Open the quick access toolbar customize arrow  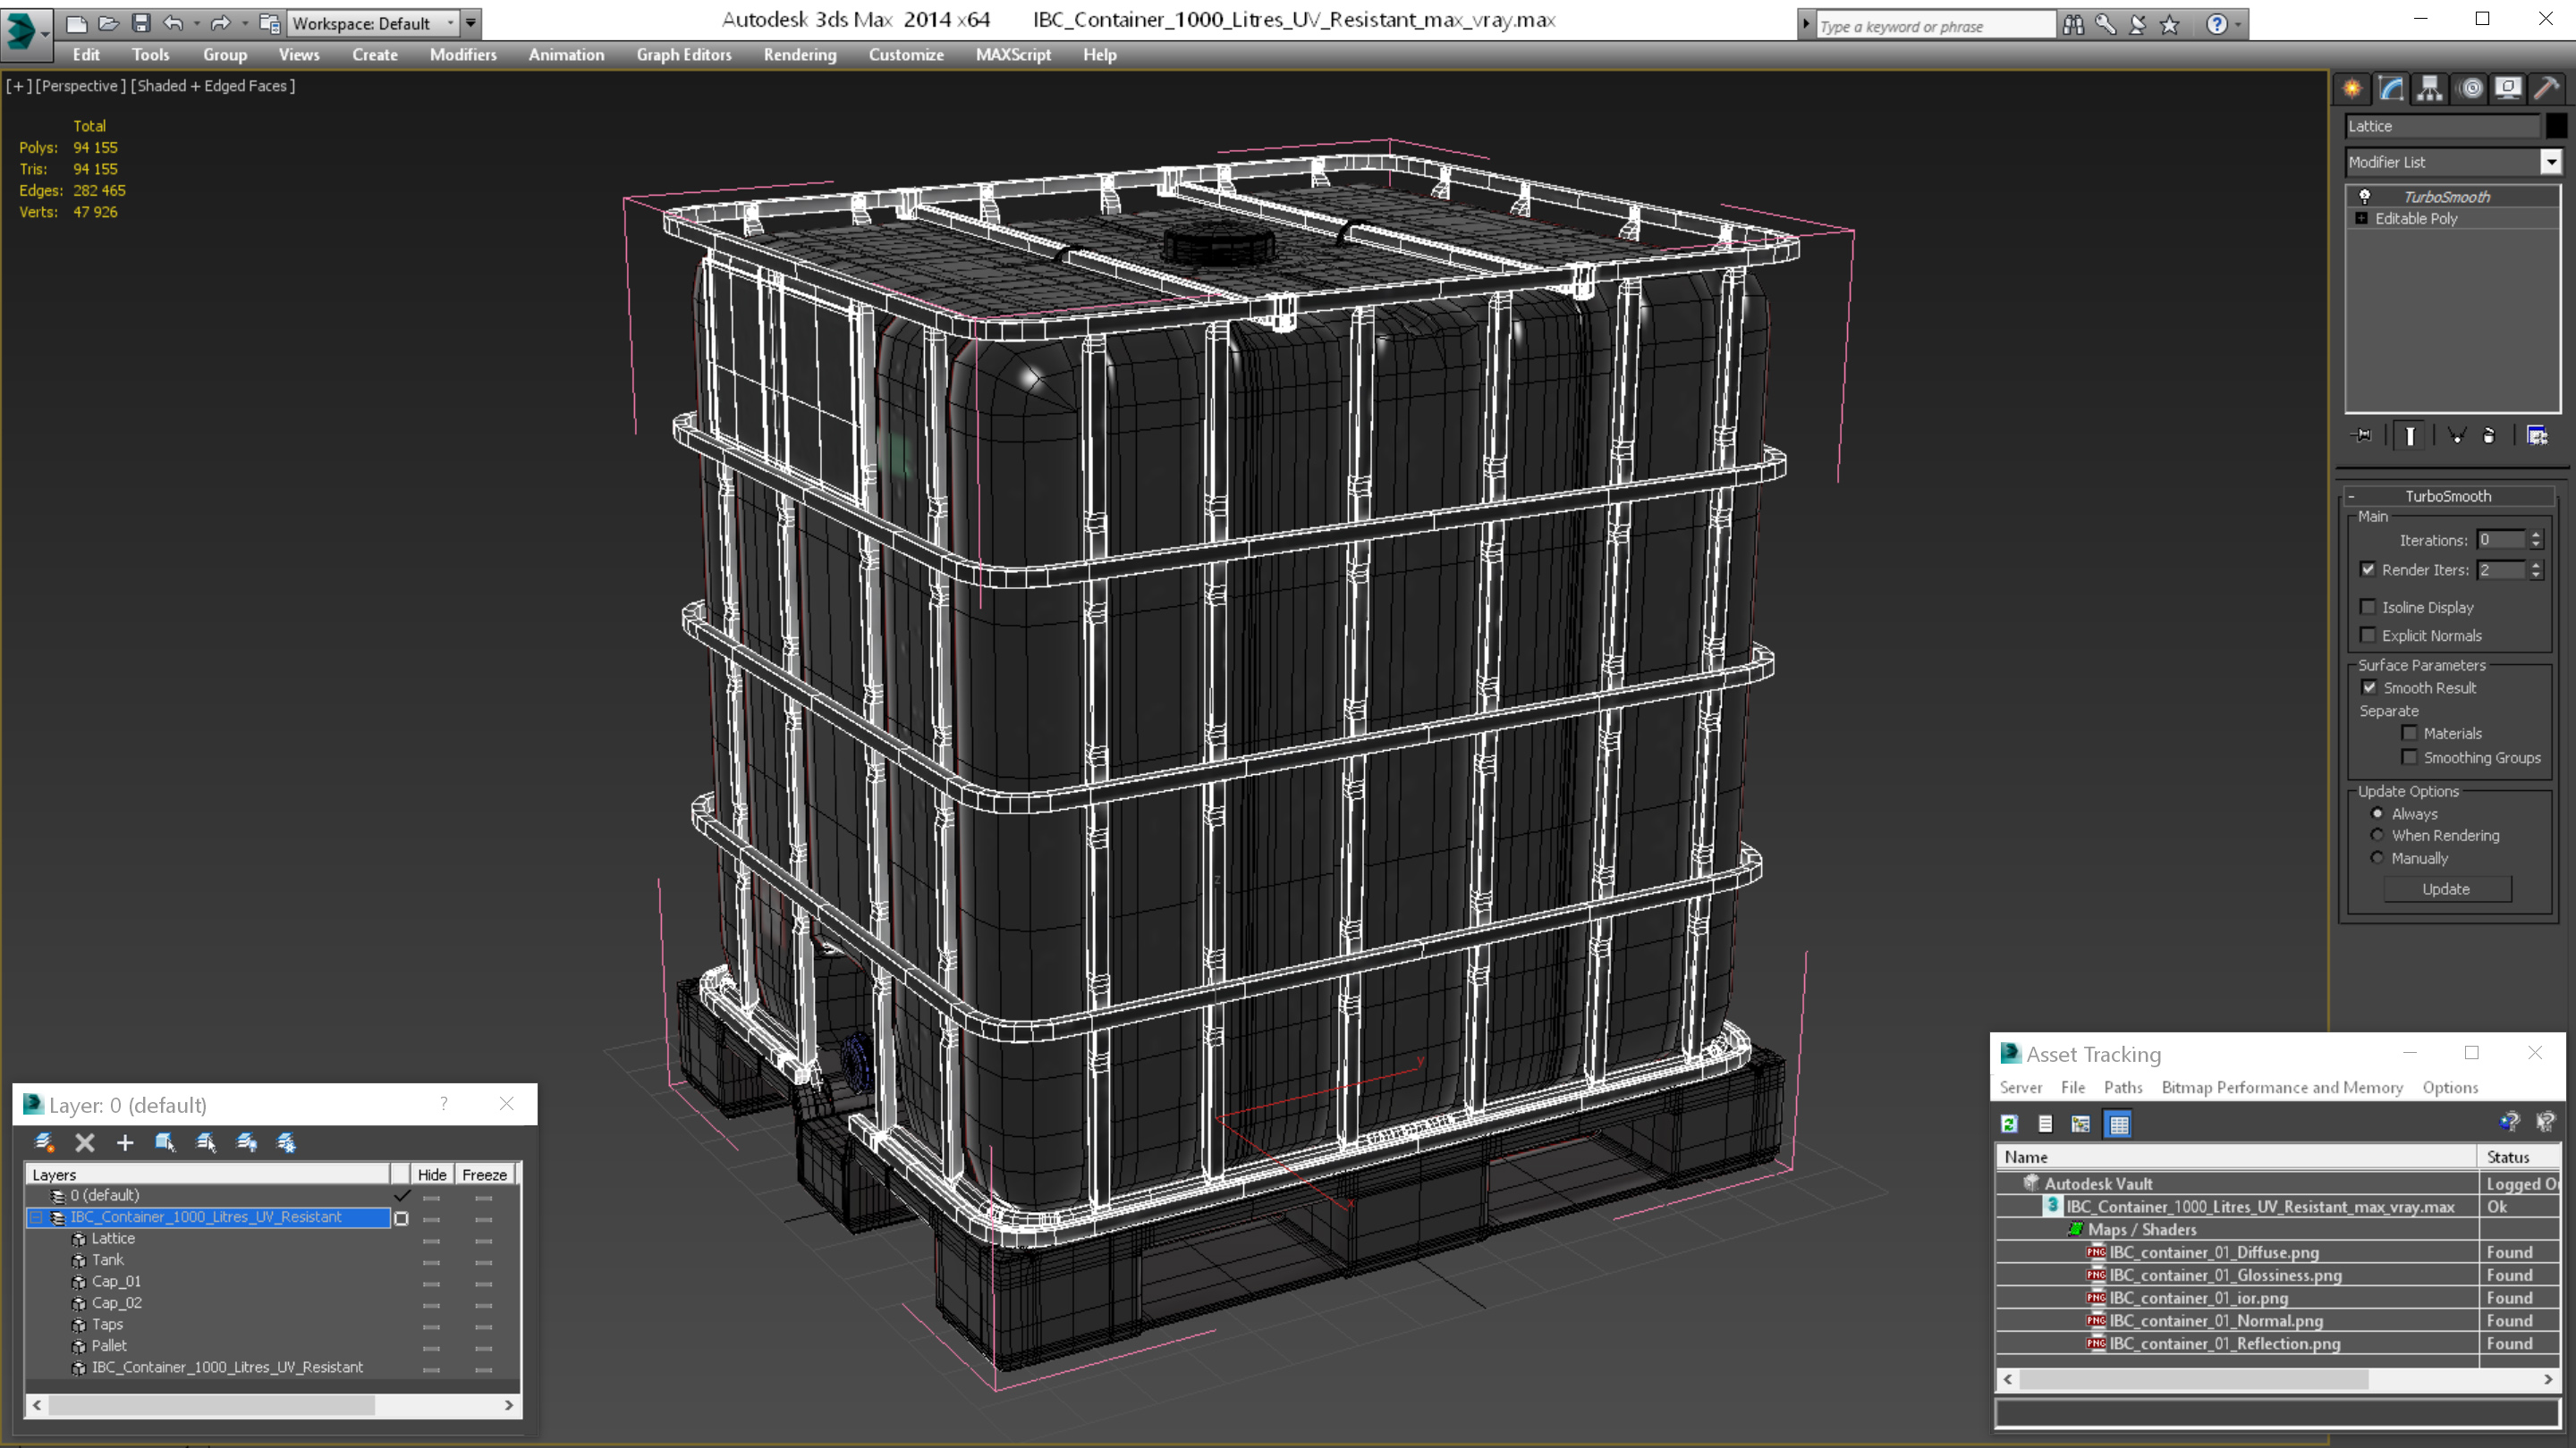point(470,22)
